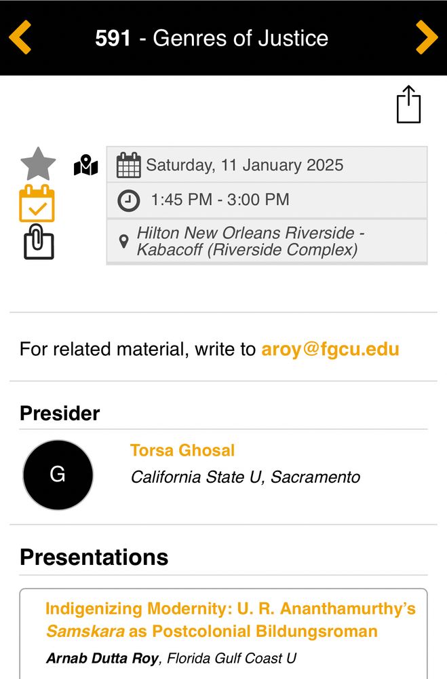Tap the 591 - Genres of Justice title

212,38
